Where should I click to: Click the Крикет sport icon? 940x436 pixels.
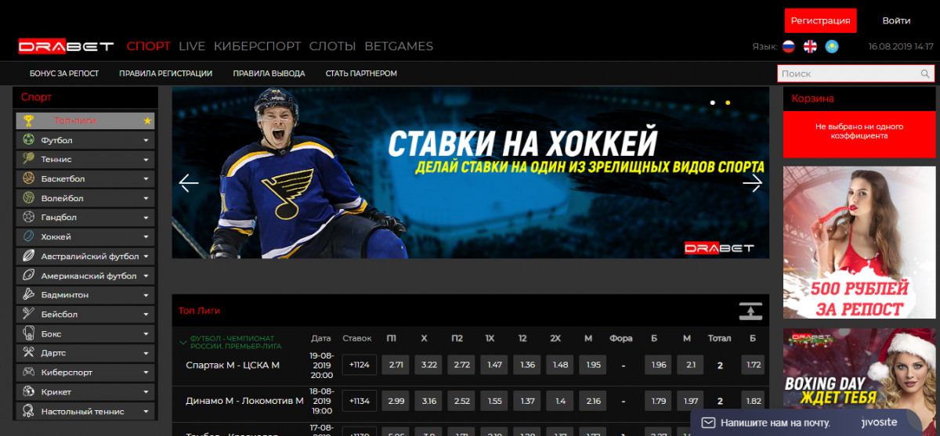pyautogui.click(x=28, y=391)
